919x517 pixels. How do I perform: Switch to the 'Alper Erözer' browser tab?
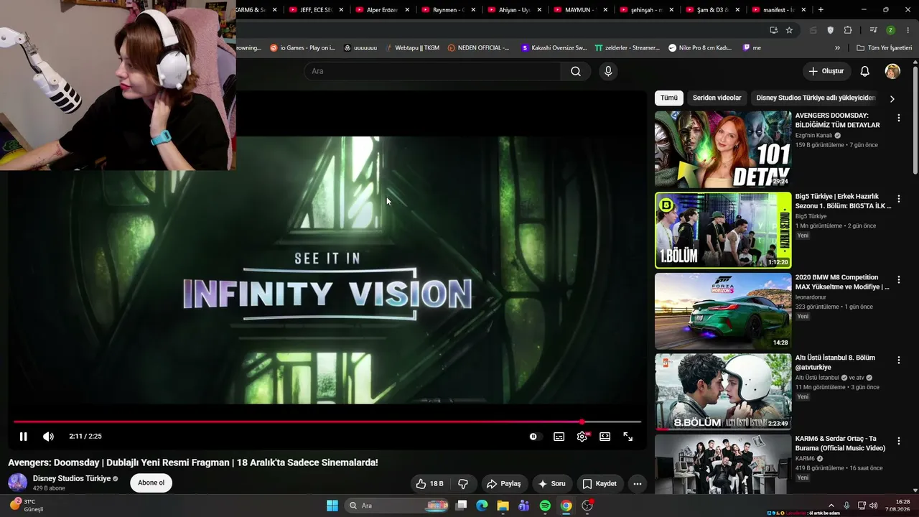click(x=382, y=10)
